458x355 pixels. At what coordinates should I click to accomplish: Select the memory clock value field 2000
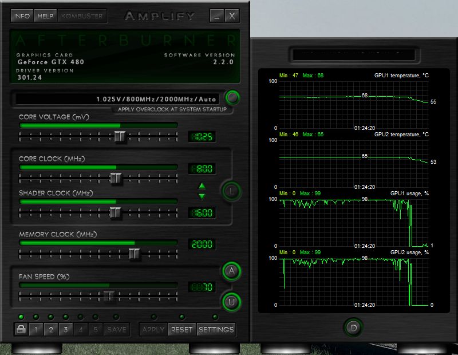[202, 244]
